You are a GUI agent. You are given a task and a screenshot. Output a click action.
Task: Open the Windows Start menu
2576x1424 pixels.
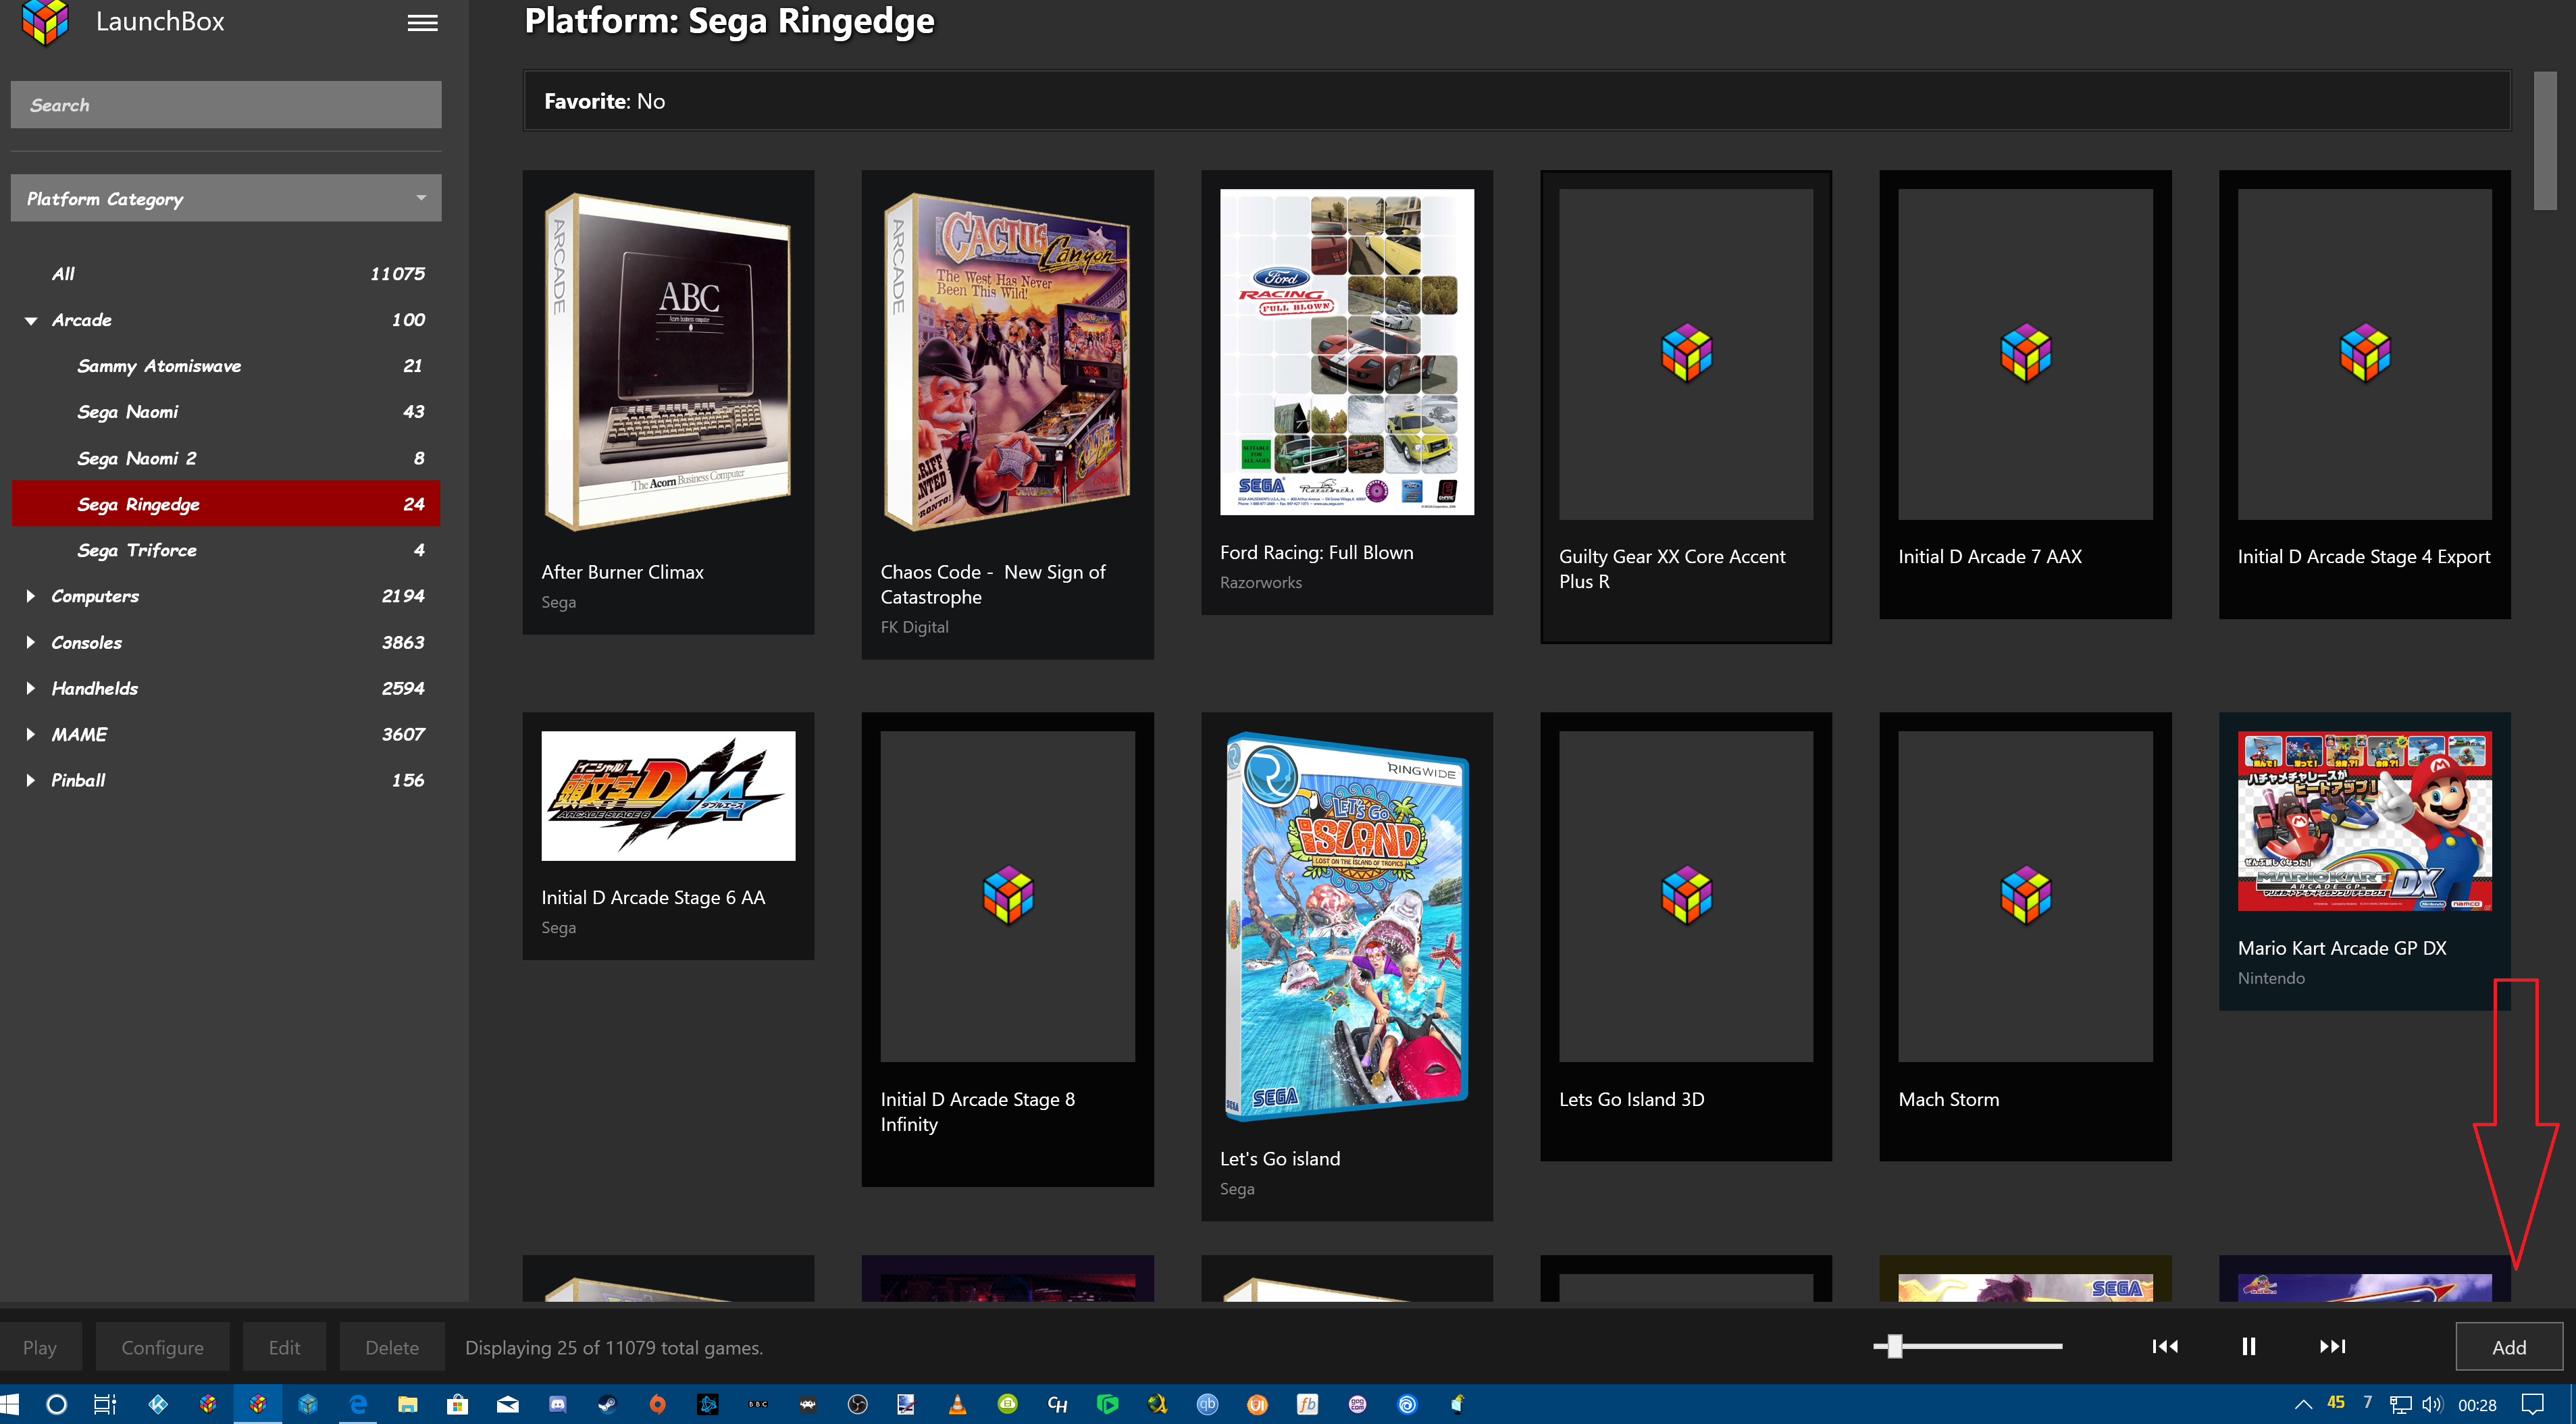click(10, 1404)
